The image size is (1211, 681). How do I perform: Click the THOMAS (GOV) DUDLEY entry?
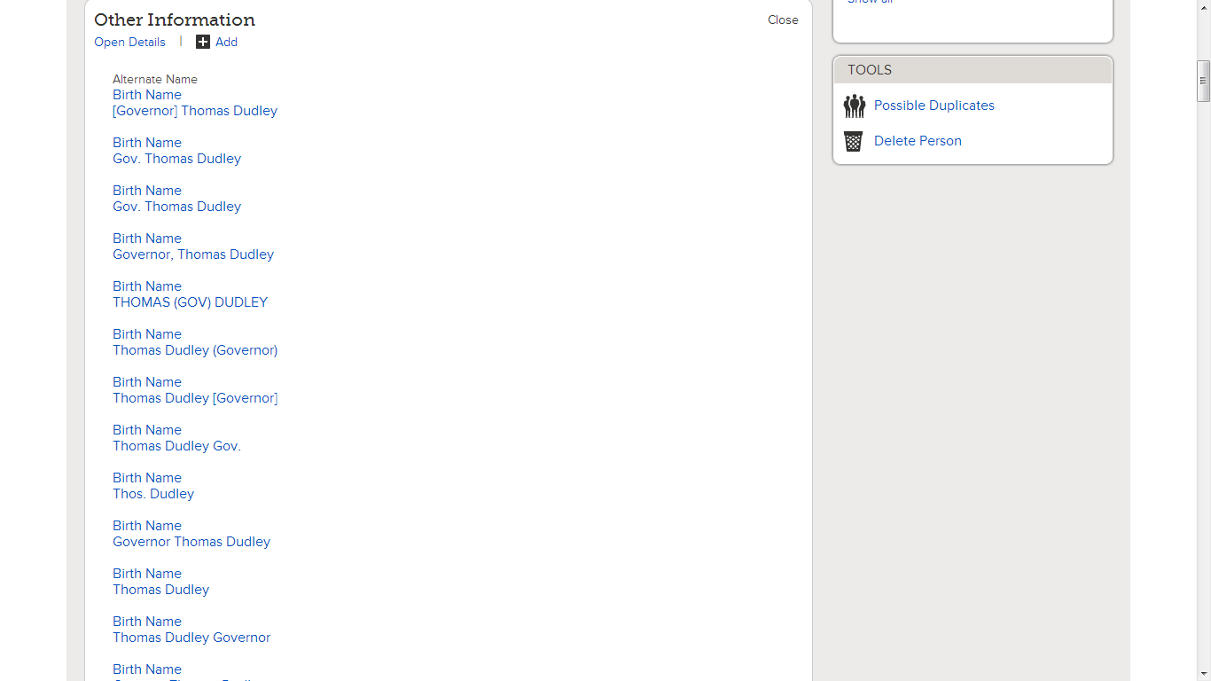[x=190, y=302]
